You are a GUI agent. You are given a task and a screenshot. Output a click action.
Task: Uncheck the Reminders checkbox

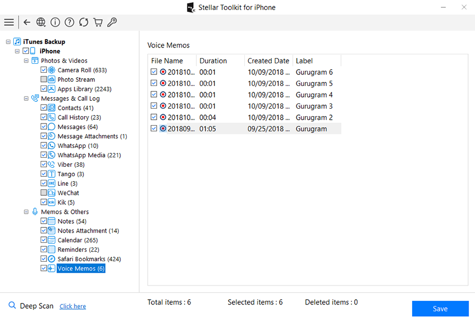tap(44, 249)
